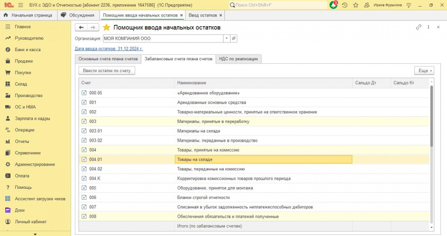
Task: Open Администрирование sidebar section
Action: [x=35, y=164]
